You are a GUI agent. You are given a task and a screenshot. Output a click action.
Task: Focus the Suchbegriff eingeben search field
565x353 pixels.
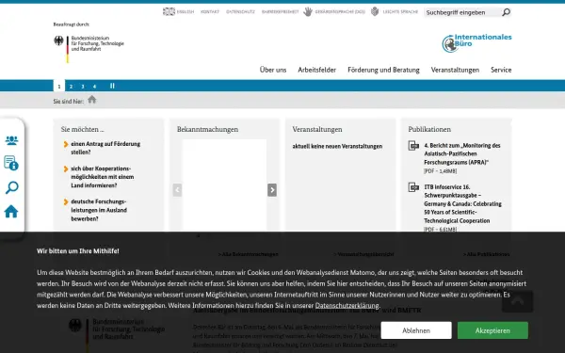tap(462, 12)
